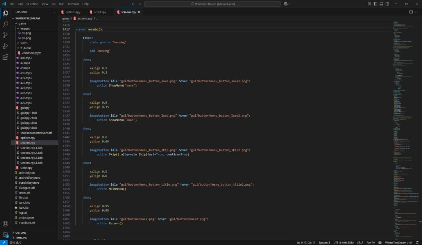Open the Extensions view
The image size is (422, 245).
[5, 57]
